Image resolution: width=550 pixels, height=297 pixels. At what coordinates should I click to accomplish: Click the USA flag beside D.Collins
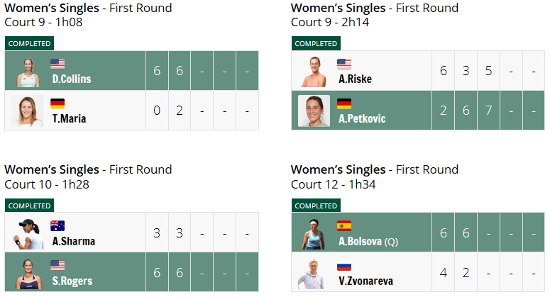pyautogui.click(x=57, y=64)
